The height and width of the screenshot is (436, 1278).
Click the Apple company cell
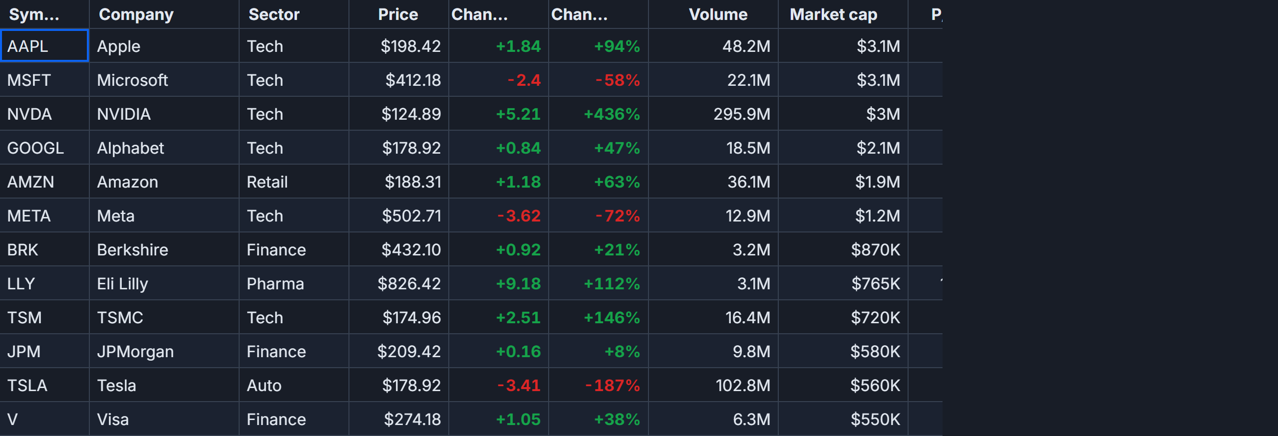[x=164, y=46]
